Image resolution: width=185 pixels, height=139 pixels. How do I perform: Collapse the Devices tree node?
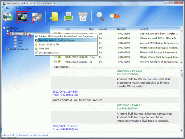(4, 28)
